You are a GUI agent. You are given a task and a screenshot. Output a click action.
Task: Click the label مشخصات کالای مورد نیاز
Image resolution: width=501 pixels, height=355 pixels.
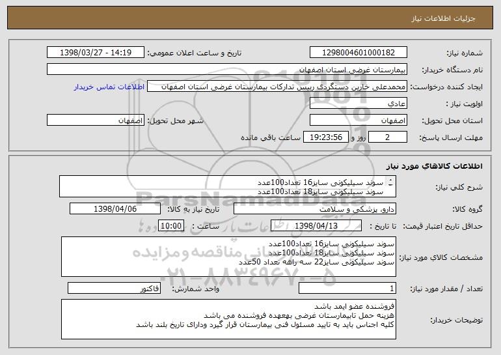pos(441,257)
